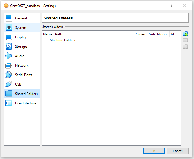The height and width of the screenshot is (159, 194).
Task: Switch to the User Interface section
Action: click(25, 103)
